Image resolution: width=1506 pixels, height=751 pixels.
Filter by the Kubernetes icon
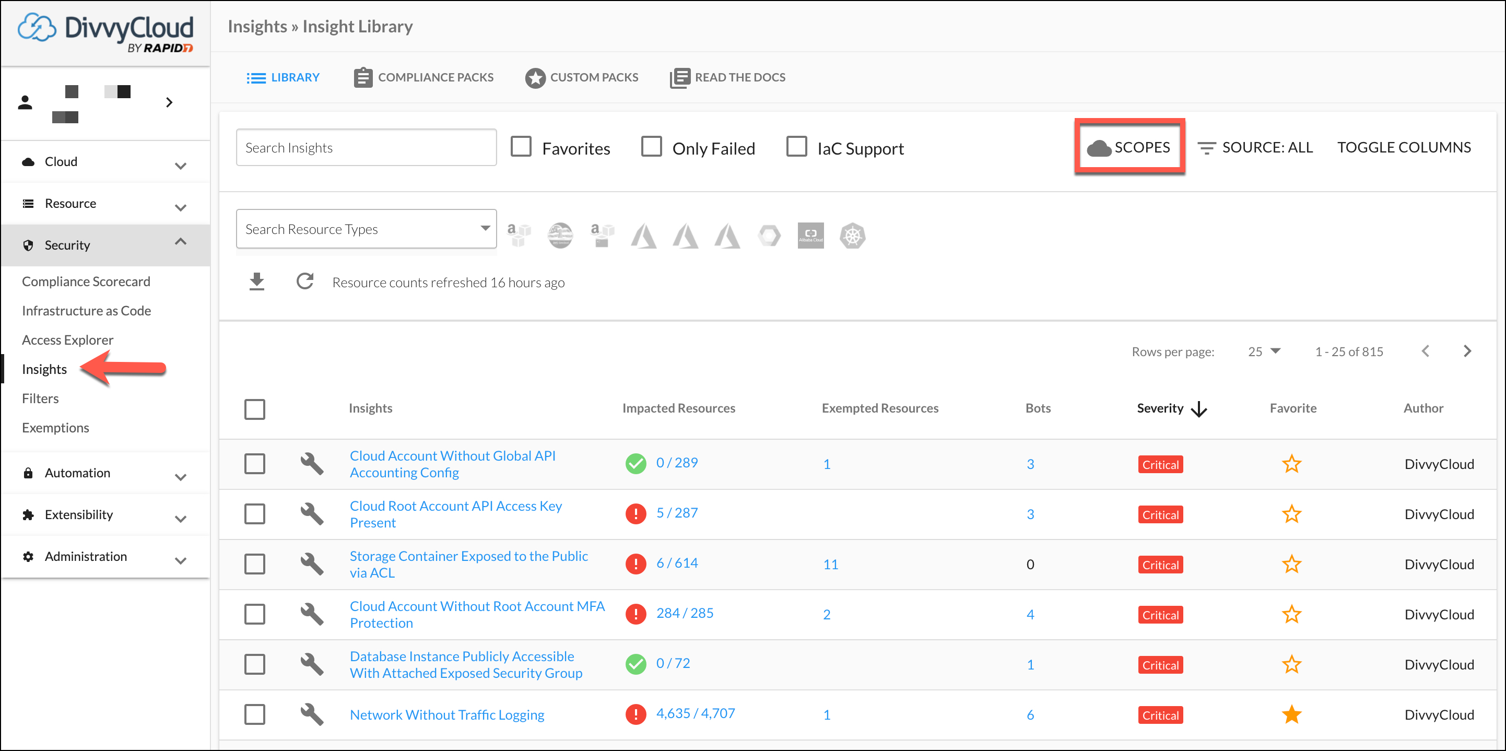click(852, 235)
